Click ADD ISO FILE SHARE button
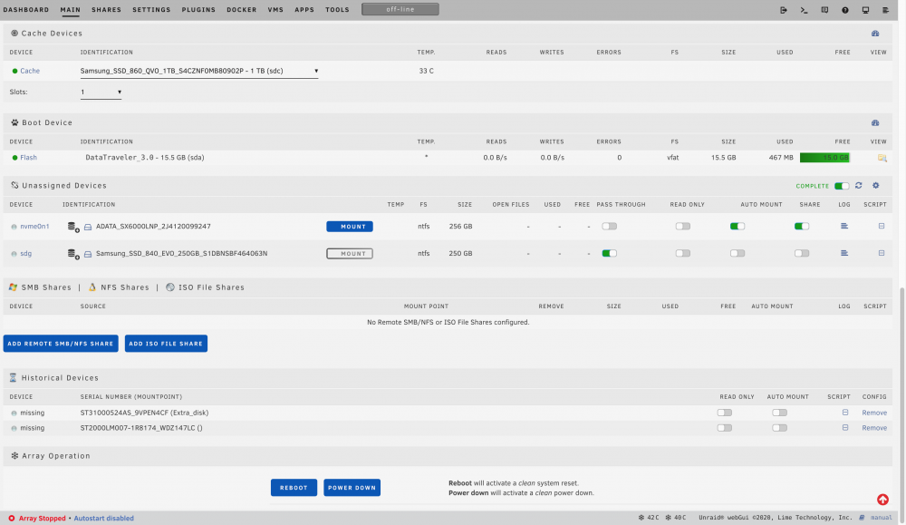 click(166, 344)
